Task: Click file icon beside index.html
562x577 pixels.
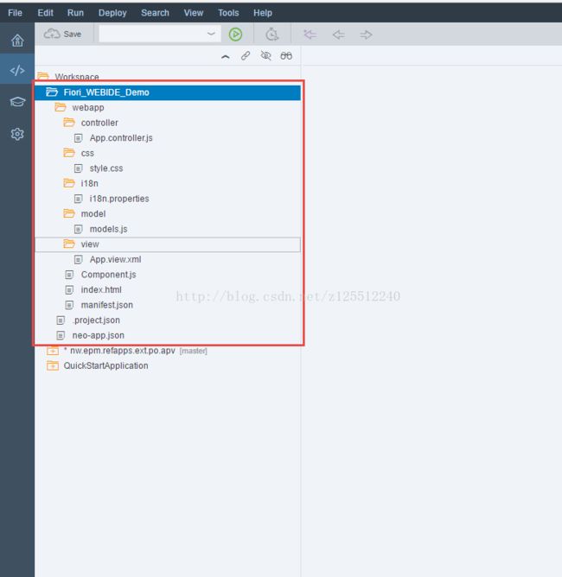Action: pyautogui.click(x=69, y=290)
